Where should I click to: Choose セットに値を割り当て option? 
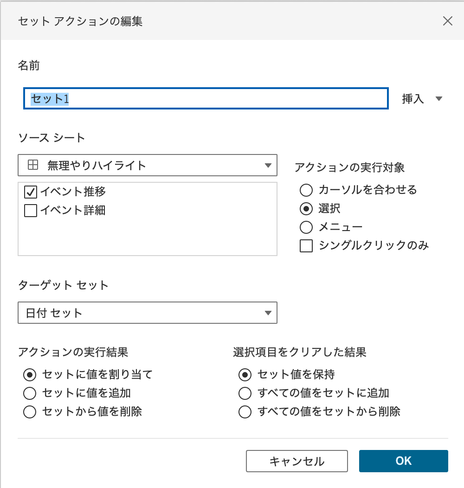tap(30, 374)
